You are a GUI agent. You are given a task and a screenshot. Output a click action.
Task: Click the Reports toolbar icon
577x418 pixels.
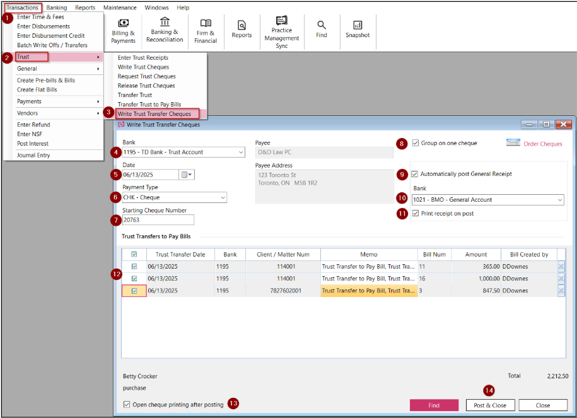[x=242, y=29]
